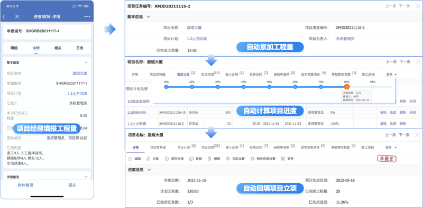The height and width of the screenshot is (208, 423).
Task: Open the 1.2土方回填 plan link in table
Action: 137,124
